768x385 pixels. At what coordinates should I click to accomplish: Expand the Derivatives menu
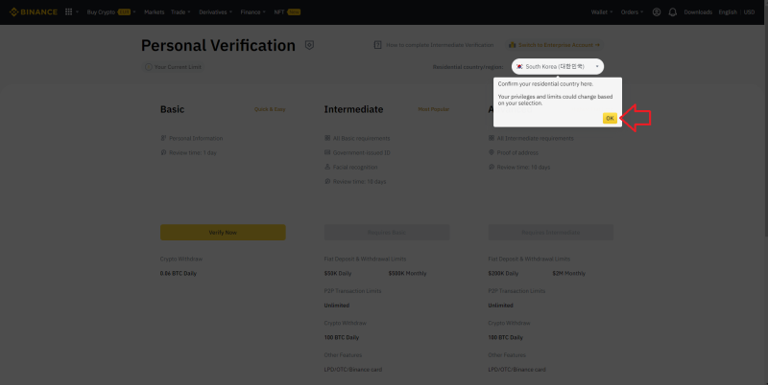pos(215,11)
